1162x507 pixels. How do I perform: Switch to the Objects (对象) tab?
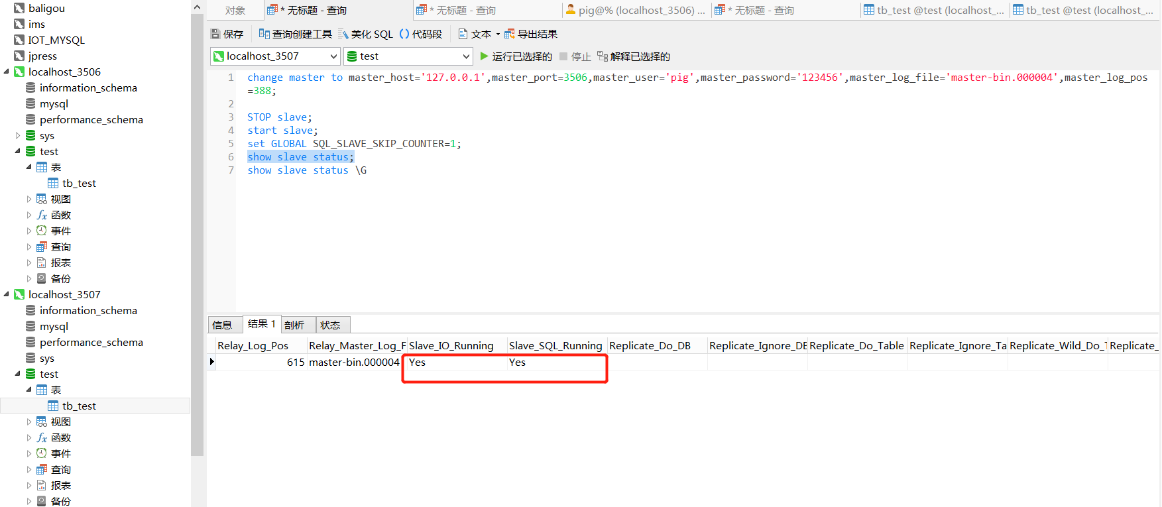click(235, 11)
